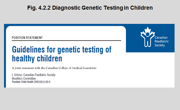Viewport: 180px width, 110px height.
Task: Click the blue vertical bar on the left edge
Action: [5, 56]
